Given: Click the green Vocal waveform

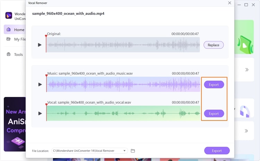Looking at the screenshot, I should click(x=123, y=113).
